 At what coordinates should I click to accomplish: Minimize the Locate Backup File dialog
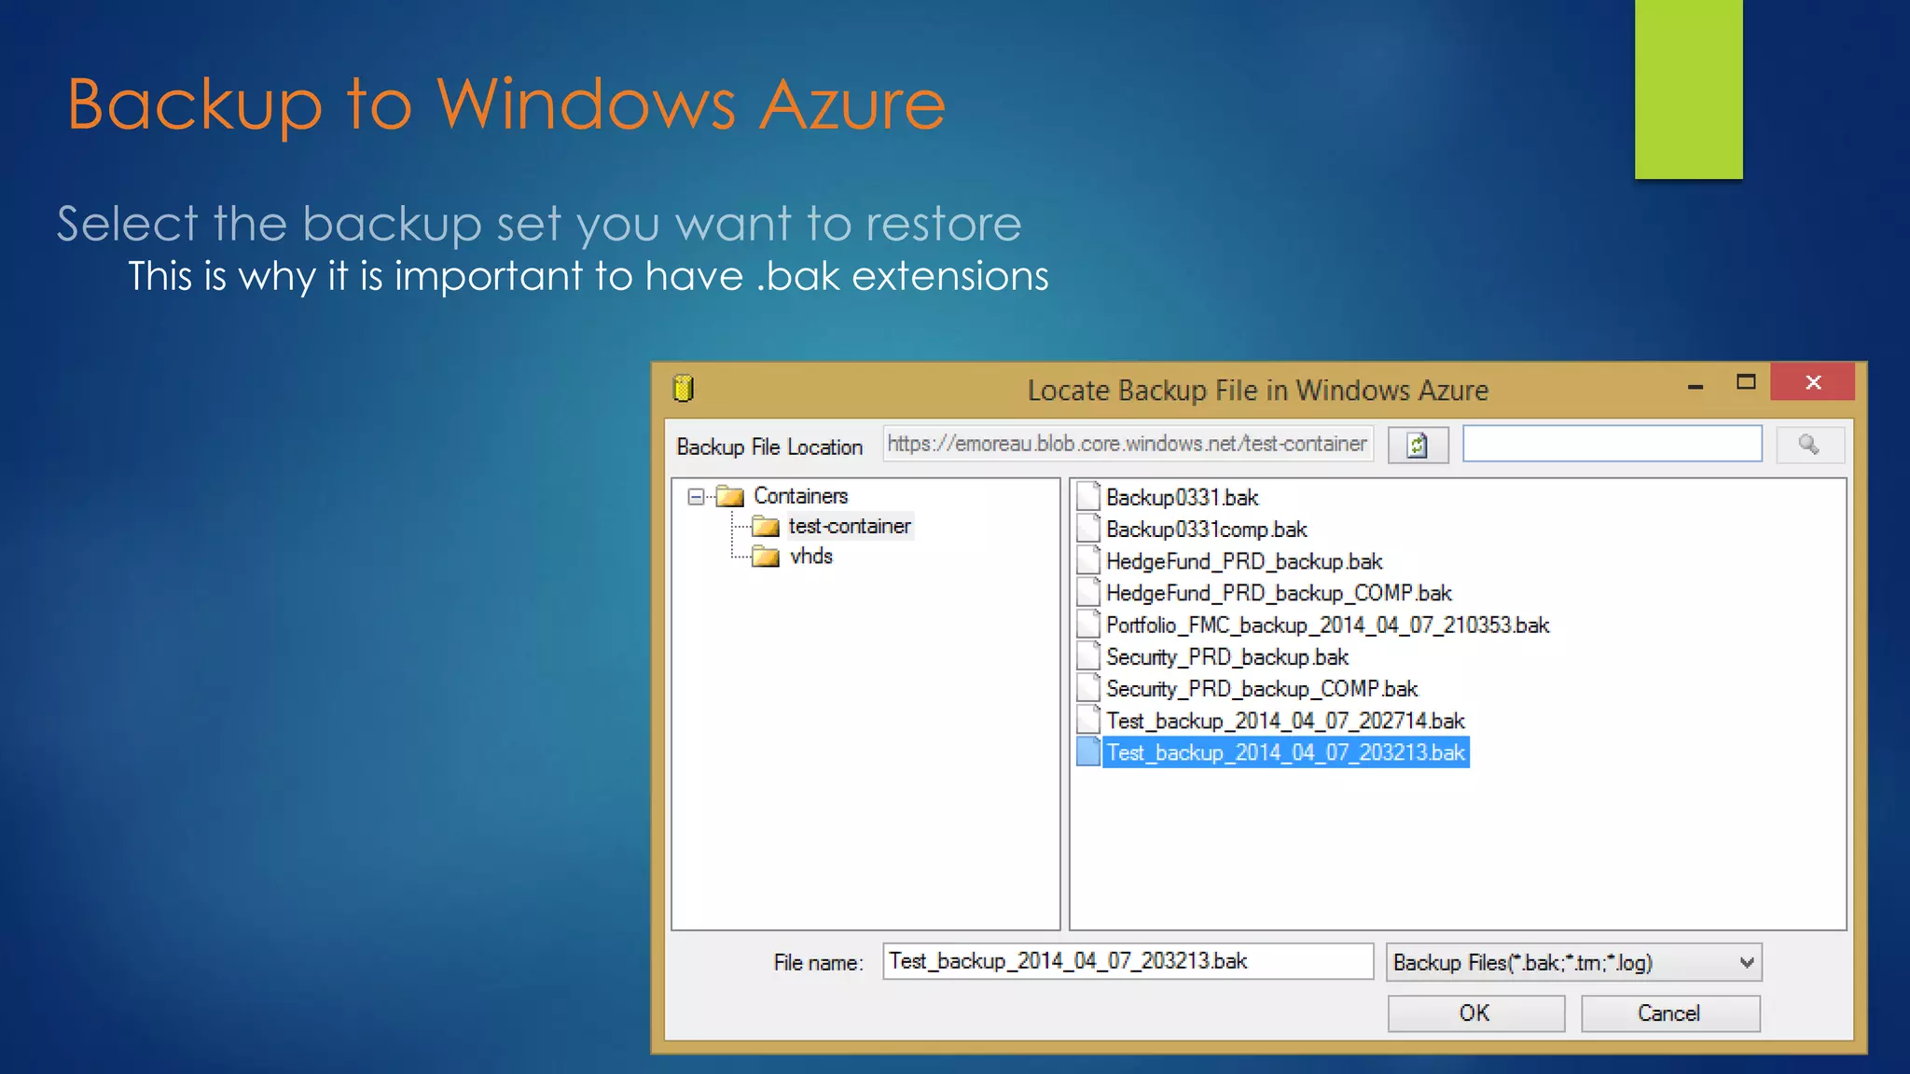1695,385
